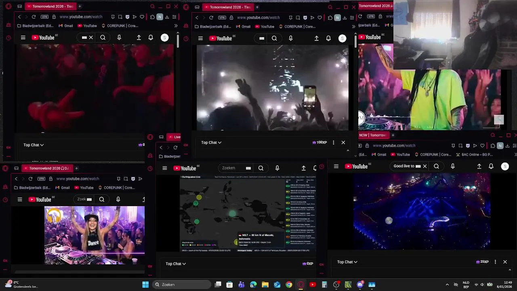Select Live tab in bottom-middle window
This screenshot has height=291, width=517.
(x=174, y=137)
